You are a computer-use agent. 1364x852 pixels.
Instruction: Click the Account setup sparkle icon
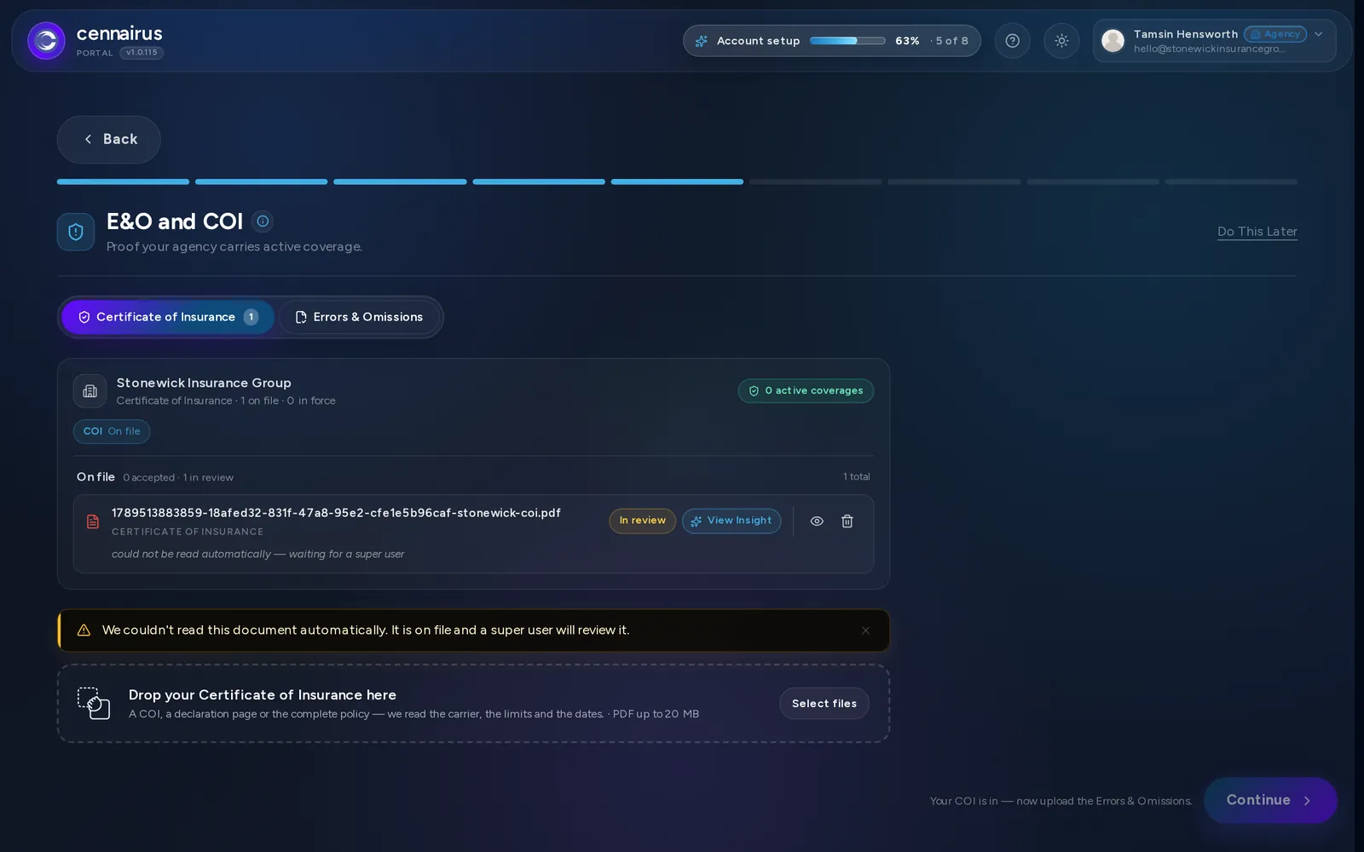pos(702,41)
